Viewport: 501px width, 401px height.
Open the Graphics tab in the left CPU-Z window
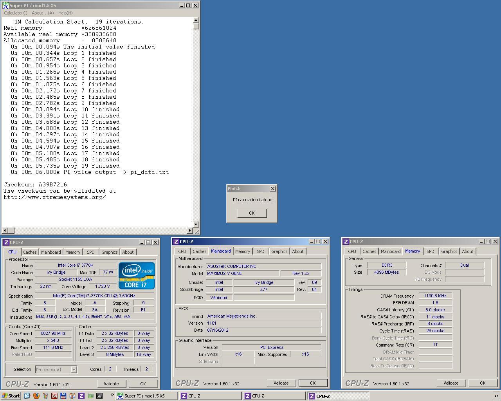[x=109, y=252]
